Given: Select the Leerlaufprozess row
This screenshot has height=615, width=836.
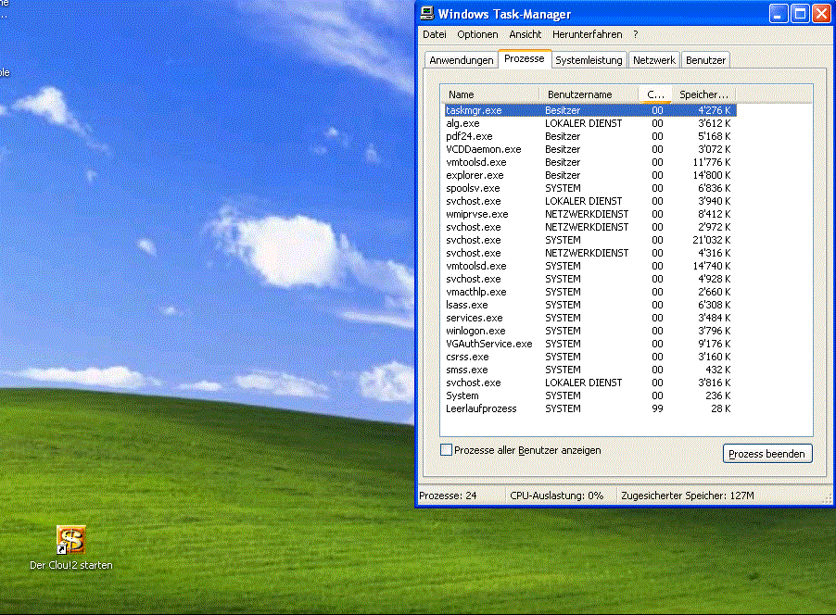Looking at the screenshot, I should pyautogui.click(x=590, y=408).
